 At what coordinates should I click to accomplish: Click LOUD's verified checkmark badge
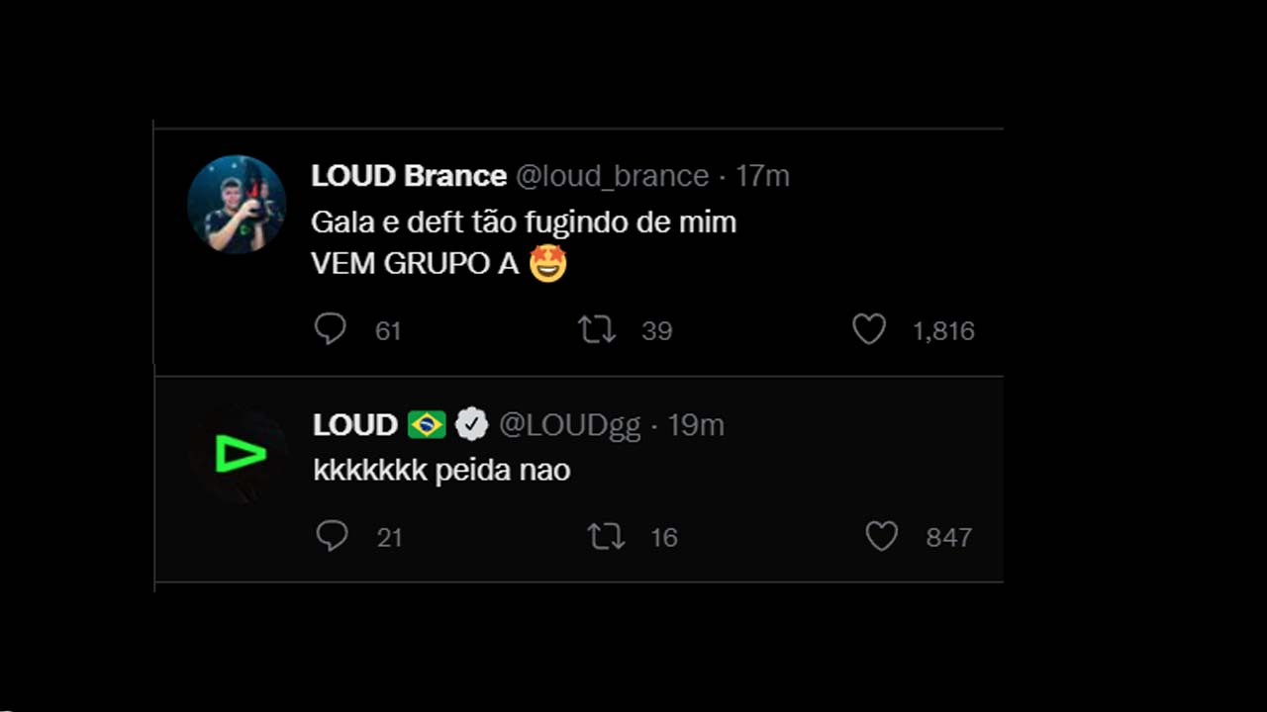click(471, 424)
